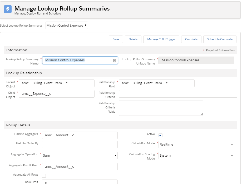Image resolution: width=242 pixels, height=184 pixels.
Task: Click the Schedule Calculate button
Action: coord(220,39)
